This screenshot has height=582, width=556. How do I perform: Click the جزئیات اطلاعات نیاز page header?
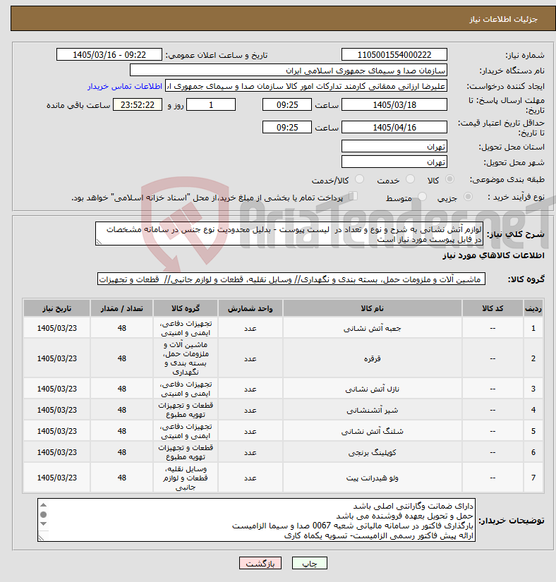tap(503, 19)
